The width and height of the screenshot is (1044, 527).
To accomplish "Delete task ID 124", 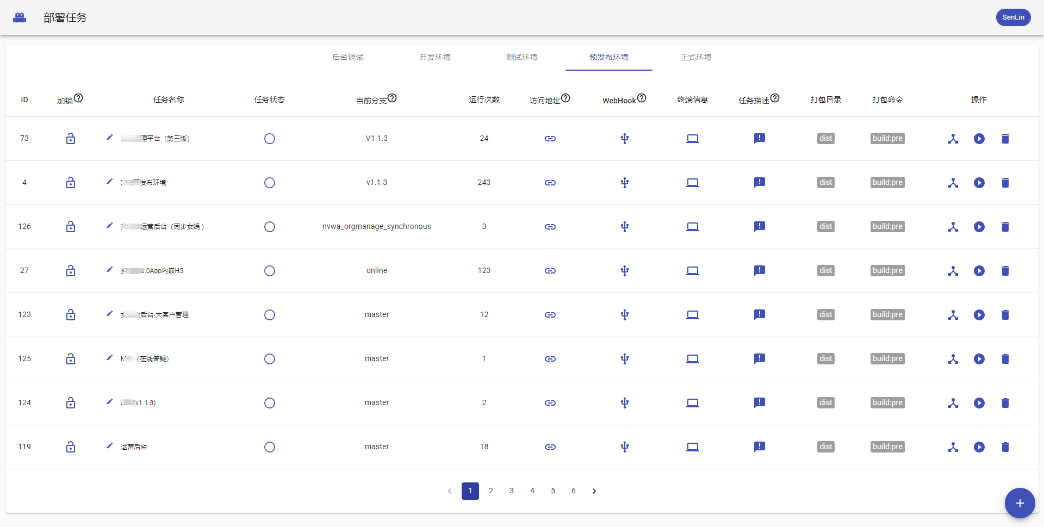I will [x=1005, y=403].
